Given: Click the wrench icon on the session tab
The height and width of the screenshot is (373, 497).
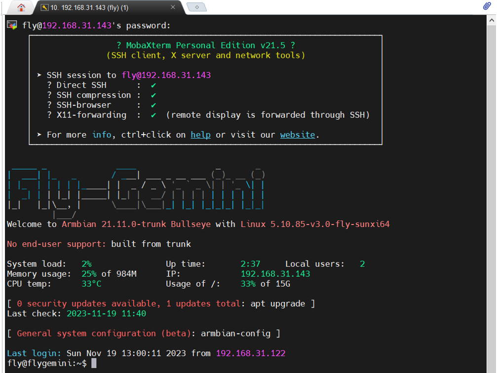Looking at the screenshot, I should click(44, 7).
